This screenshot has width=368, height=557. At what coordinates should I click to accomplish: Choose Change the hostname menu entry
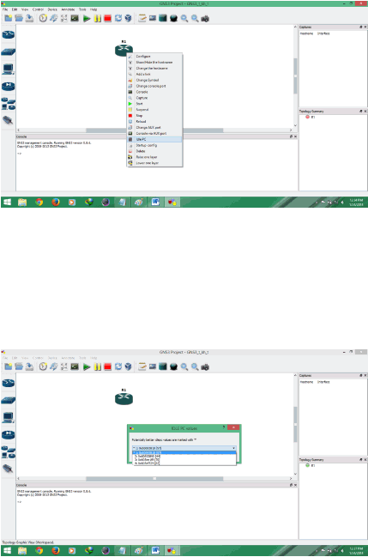tap(154, 68)
